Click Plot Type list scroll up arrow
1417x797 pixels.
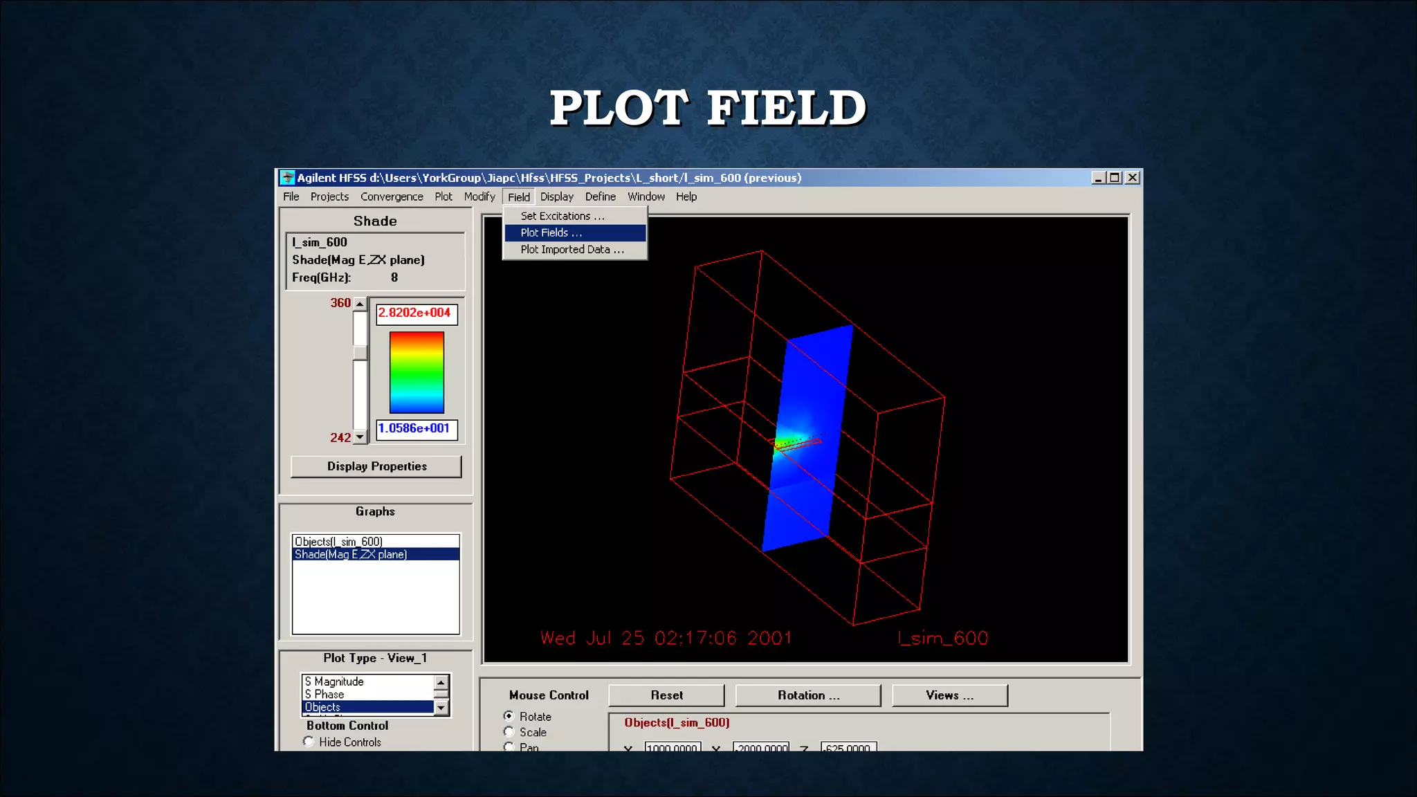click(441, 682)
